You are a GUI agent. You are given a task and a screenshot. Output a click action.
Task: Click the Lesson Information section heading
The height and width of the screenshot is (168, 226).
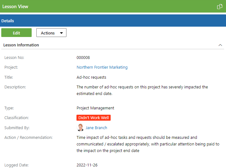tap(21, 45)
